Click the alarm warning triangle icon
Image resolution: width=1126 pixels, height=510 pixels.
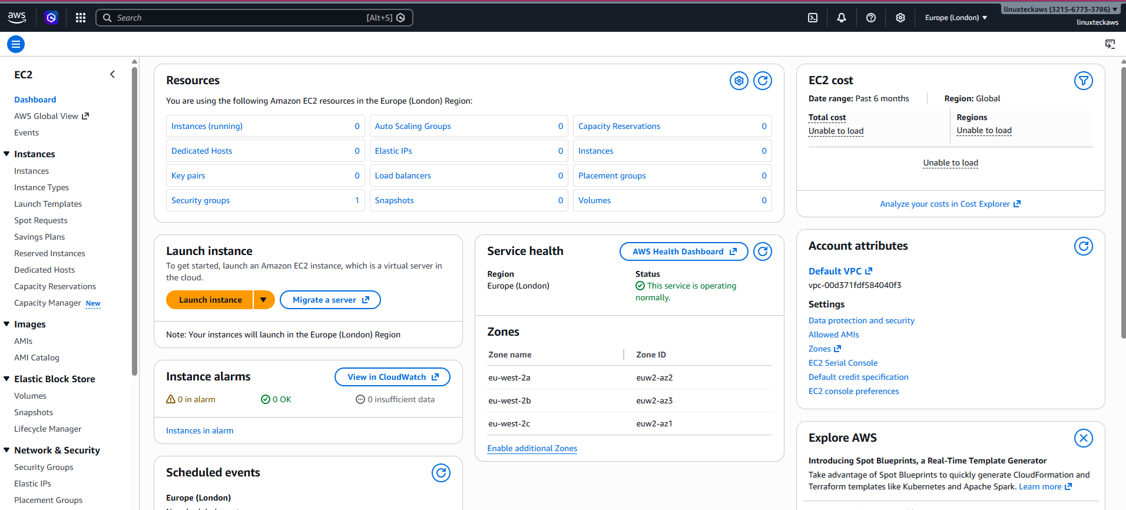[171, 399]
